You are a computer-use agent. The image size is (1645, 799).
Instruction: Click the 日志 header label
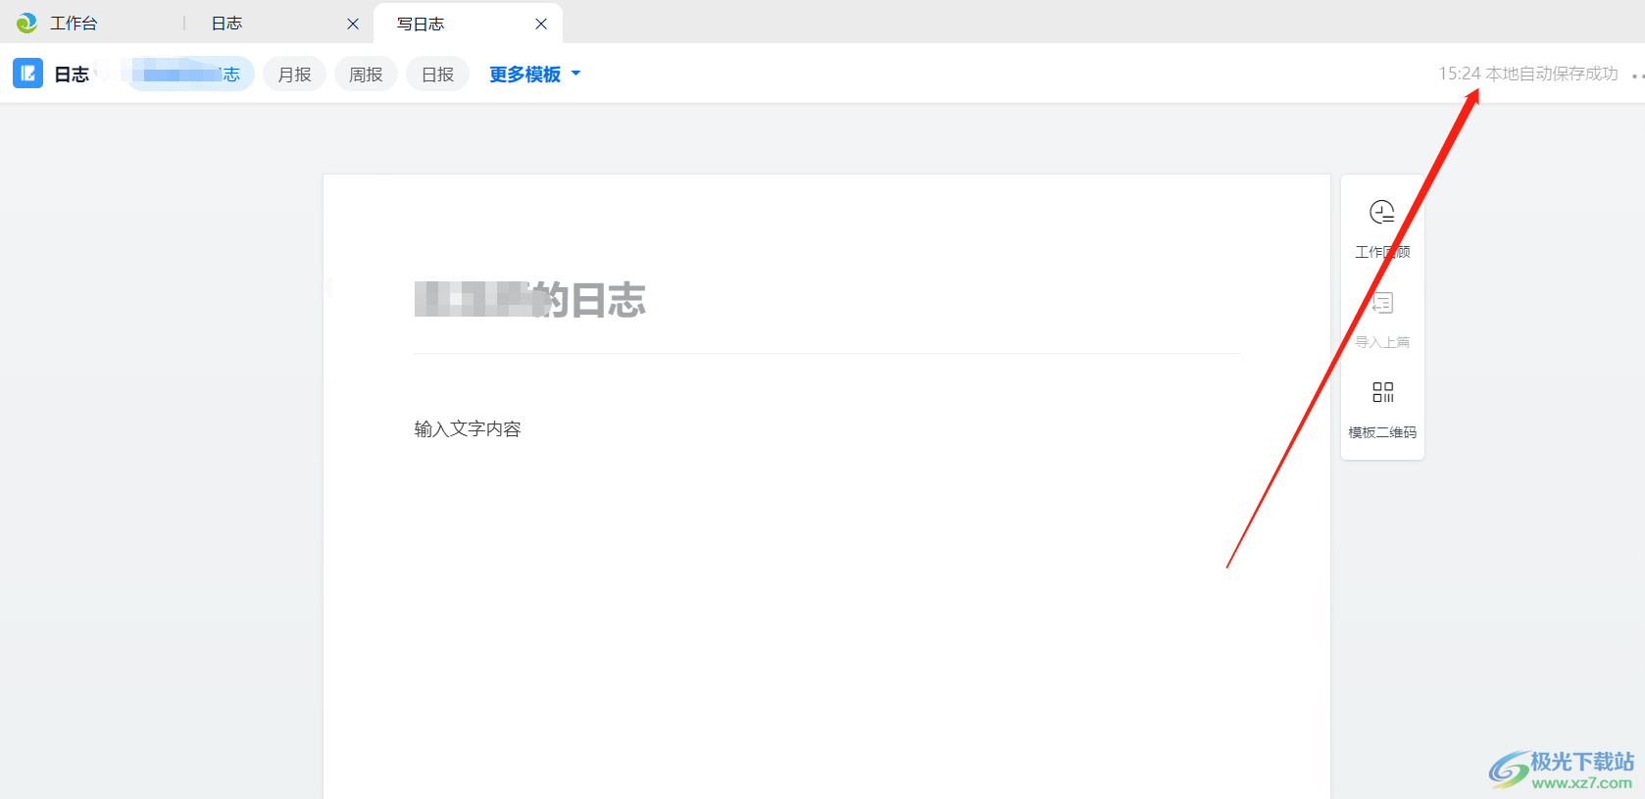click(72, 75)
